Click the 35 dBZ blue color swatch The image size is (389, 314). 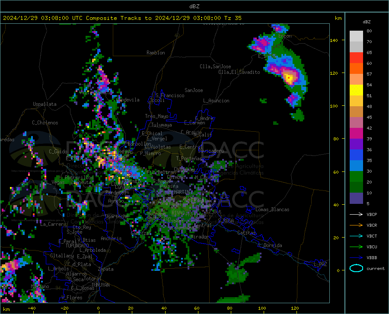click(356, 166)
